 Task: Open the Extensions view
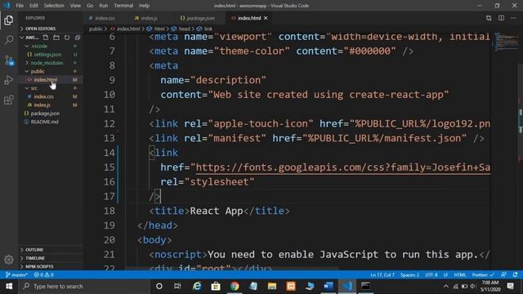(9, 100)
